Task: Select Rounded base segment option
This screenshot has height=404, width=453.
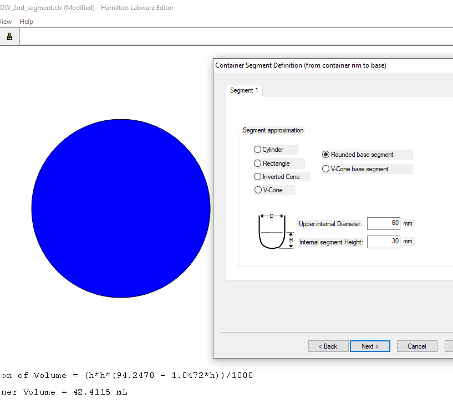Action: (326, 155)
